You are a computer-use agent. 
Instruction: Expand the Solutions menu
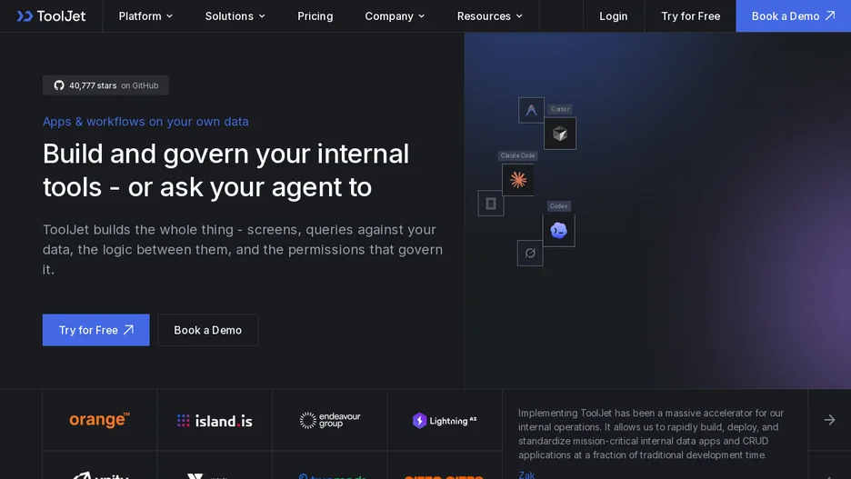click(x=235, y=16)
